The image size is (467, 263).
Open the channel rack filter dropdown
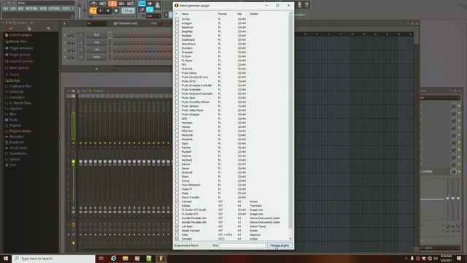pos(96,23)
